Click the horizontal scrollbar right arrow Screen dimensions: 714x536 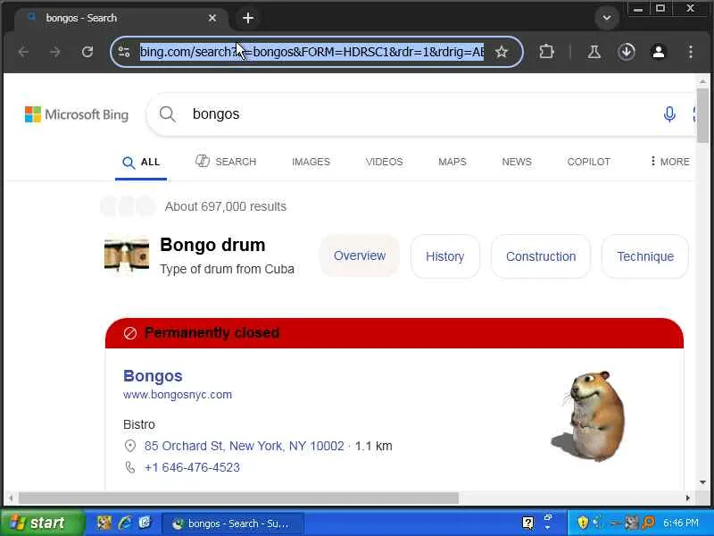(x=687, y=498)
